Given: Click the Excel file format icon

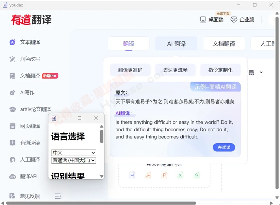Looking at the screenshot, I should click(180, 175).
